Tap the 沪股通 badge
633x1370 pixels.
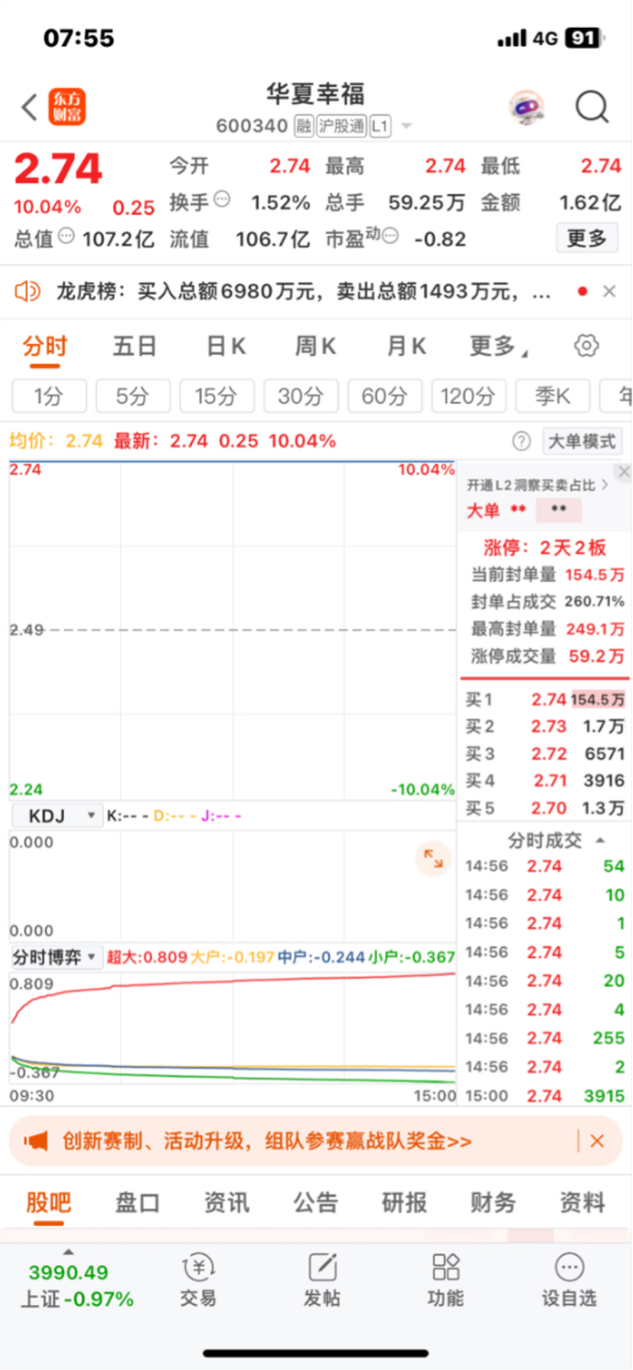342,126
